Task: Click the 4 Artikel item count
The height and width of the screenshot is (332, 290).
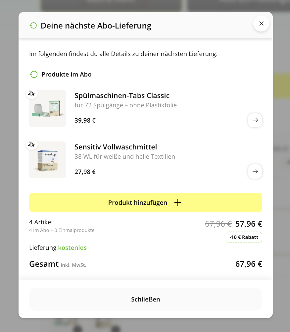Action: [x=41, y=222]
